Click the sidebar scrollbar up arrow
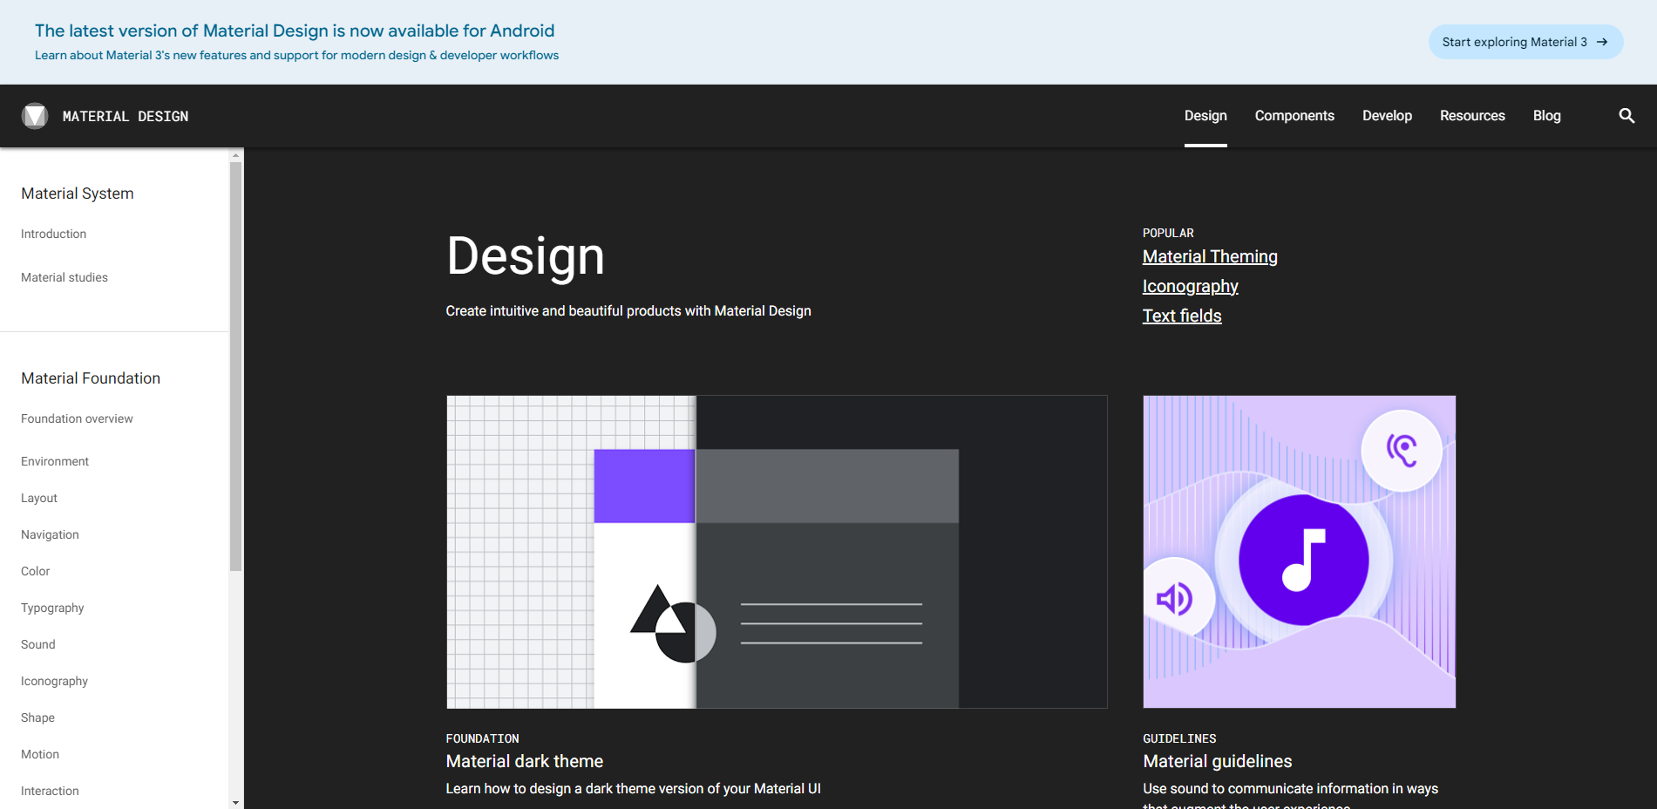Screen dimensions: 1657x809 tap(236, 155)
